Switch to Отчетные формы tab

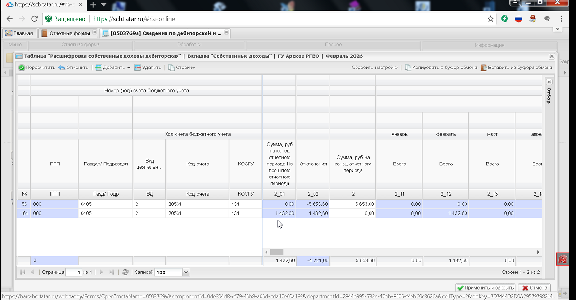(x=69, y=33)
